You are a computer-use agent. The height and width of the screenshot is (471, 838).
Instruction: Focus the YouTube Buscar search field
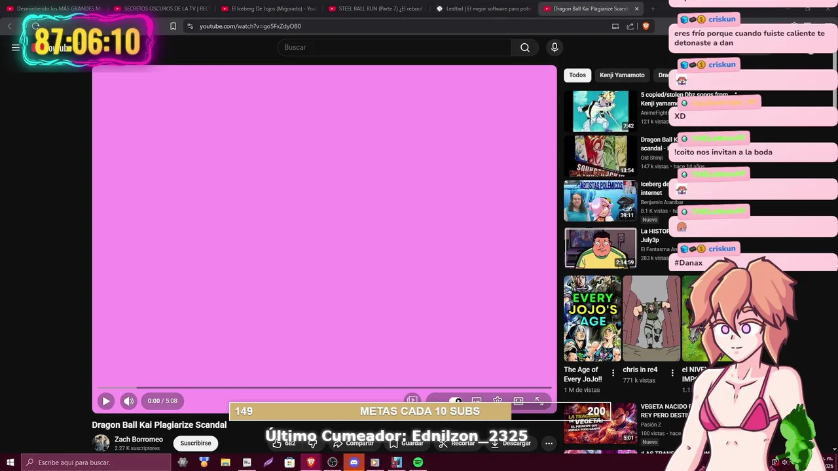click(394, 47)
